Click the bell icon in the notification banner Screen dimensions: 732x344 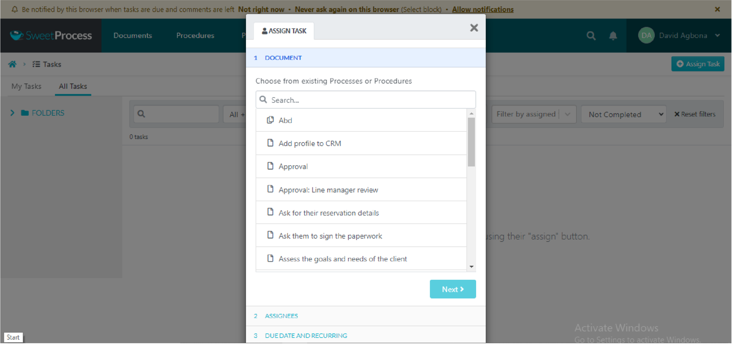point(15,9)
